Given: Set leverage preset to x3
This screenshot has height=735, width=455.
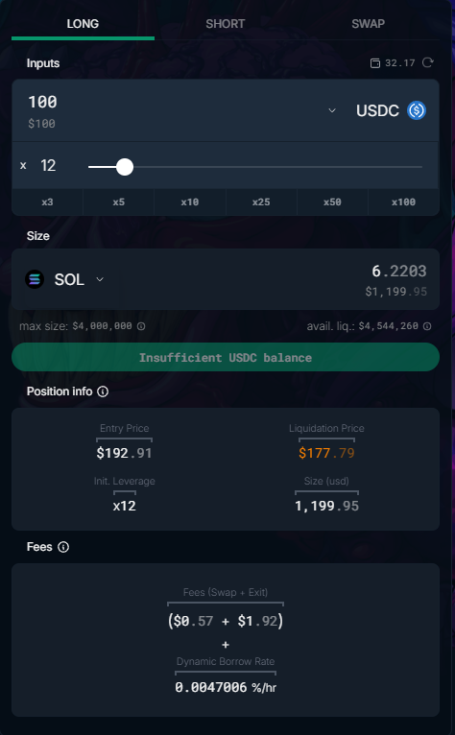Looking at the screenshot, I should [x=47, y=202].
